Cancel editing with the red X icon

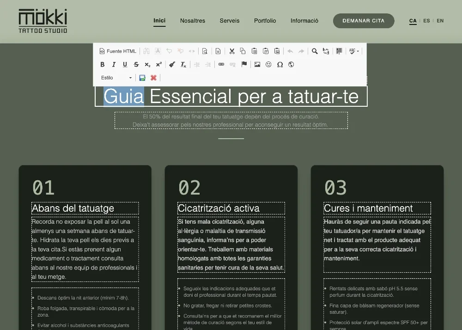(153, 78)
